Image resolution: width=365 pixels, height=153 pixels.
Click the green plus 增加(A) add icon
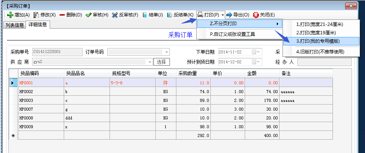click(x=10, y=15)
